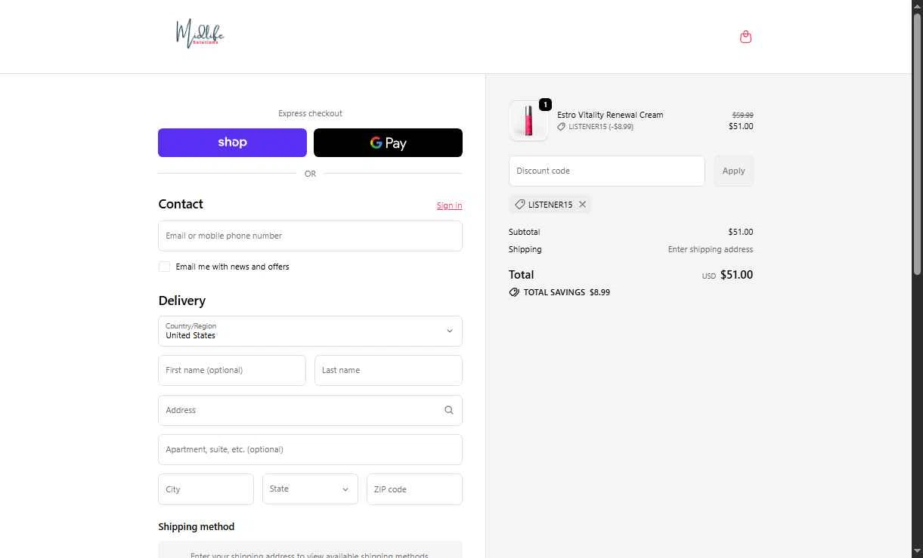
Task: Pay with Google Pay express checkout
Action: click(388, 143)
